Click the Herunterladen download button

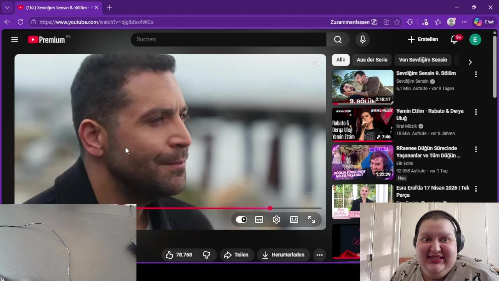point(283,255)
